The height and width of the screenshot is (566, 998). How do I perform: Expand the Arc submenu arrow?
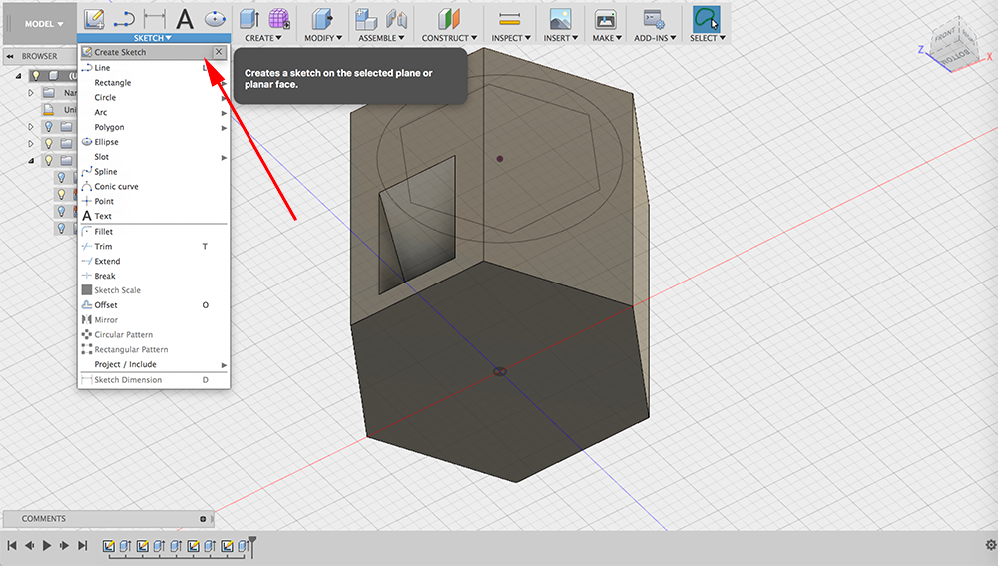[224, 113]
